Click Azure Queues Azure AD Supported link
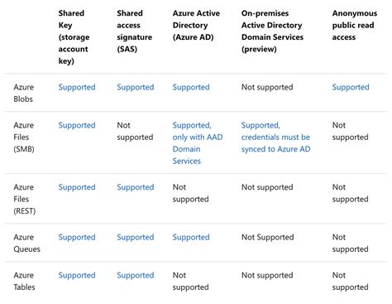 [191, 237]
